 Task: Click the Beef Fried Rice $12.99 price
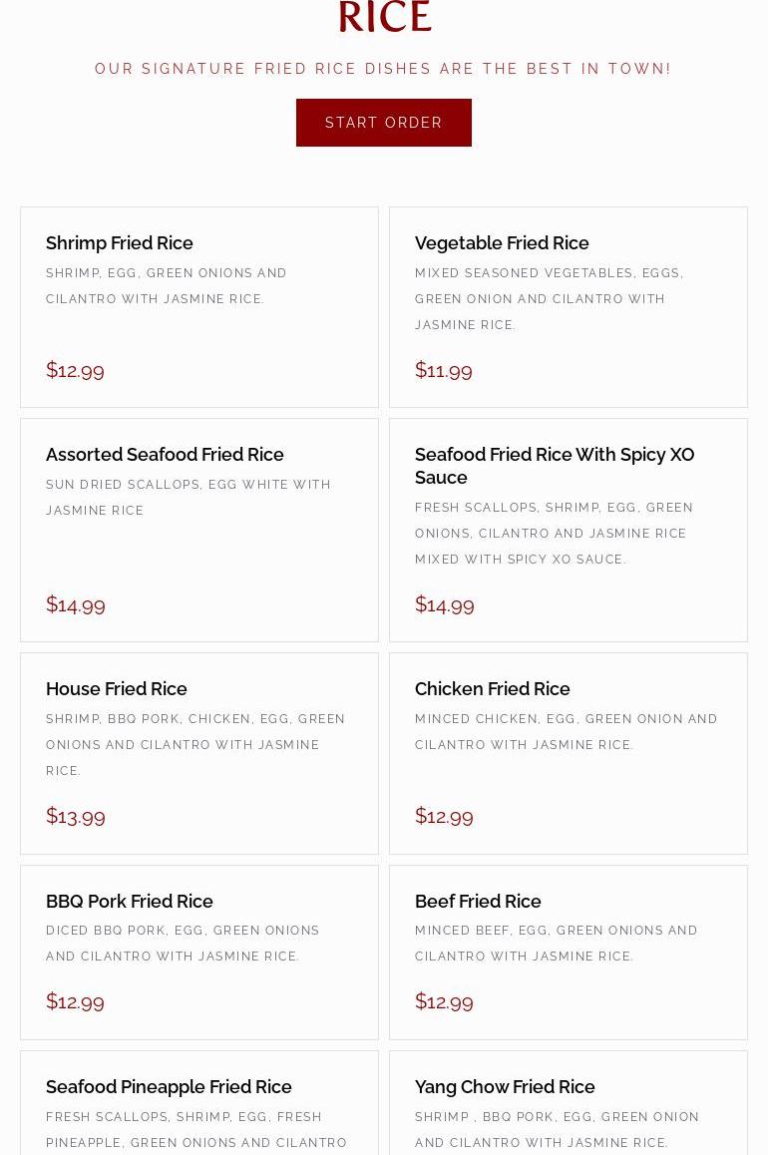click(x=444, y=1001)
